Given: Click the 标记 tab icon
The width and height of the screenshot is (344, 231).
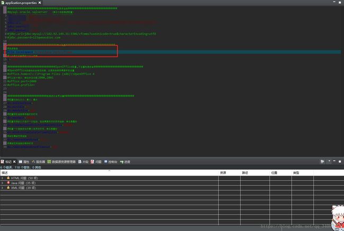Looking at the screenshot, I should (3, 161).
